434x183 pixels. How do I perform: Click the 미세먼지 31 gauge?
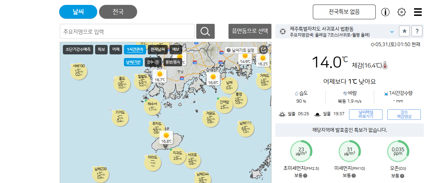point(350,151)
